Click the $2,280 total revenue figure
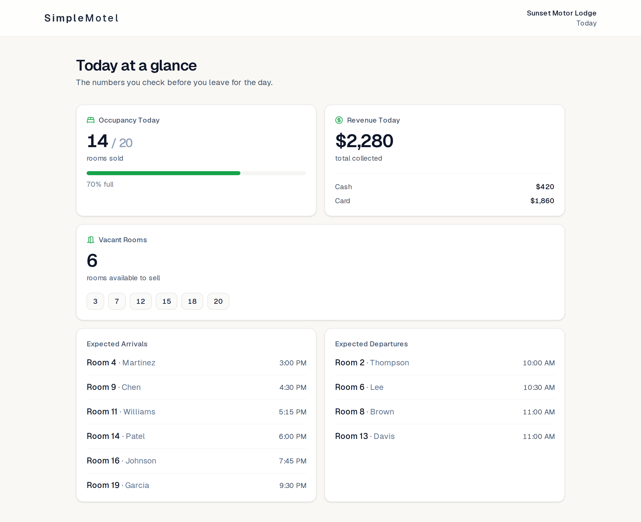The width and height of the screenshot is (641, 522). (x=364, y=141)
